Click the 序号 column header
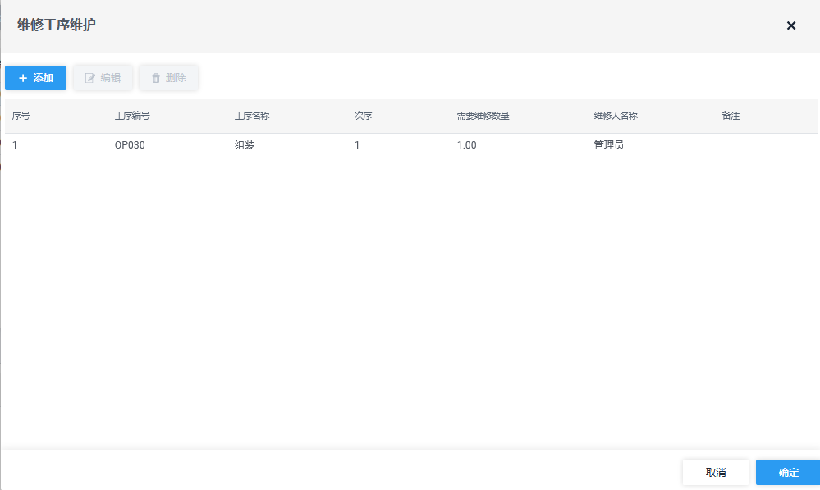 click(21, 116)
